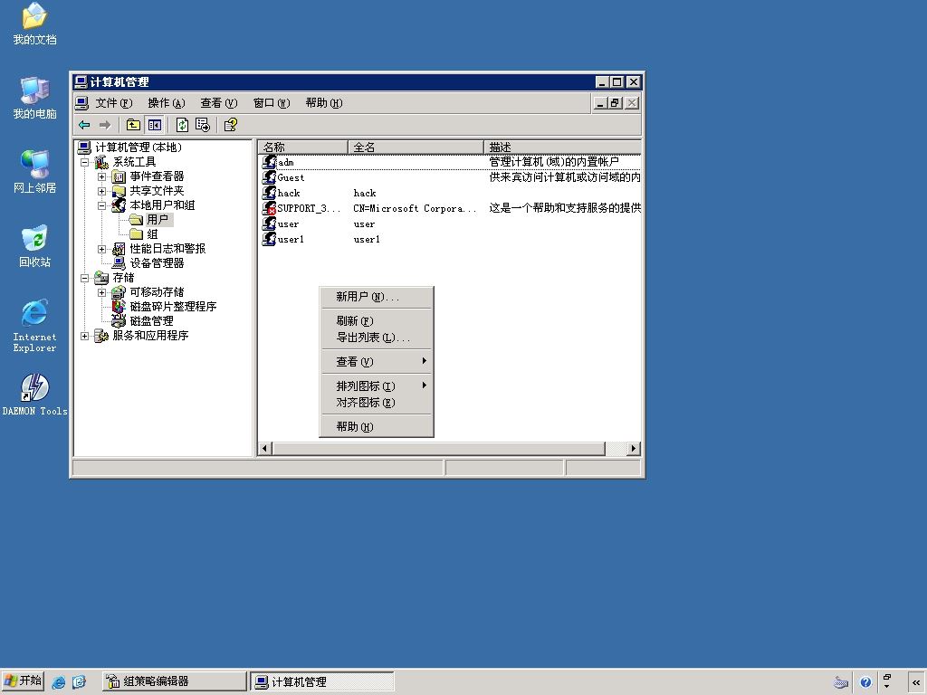Sort by the 全名 column header
This screenshot has width=927, height=695.
coord(416,147)
